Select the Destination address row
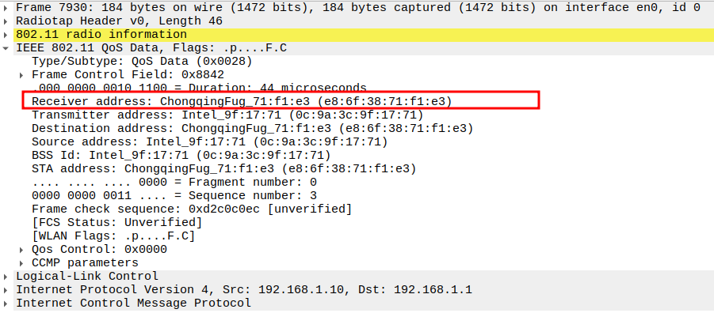The image size is (714, 328). pos(252,128)
